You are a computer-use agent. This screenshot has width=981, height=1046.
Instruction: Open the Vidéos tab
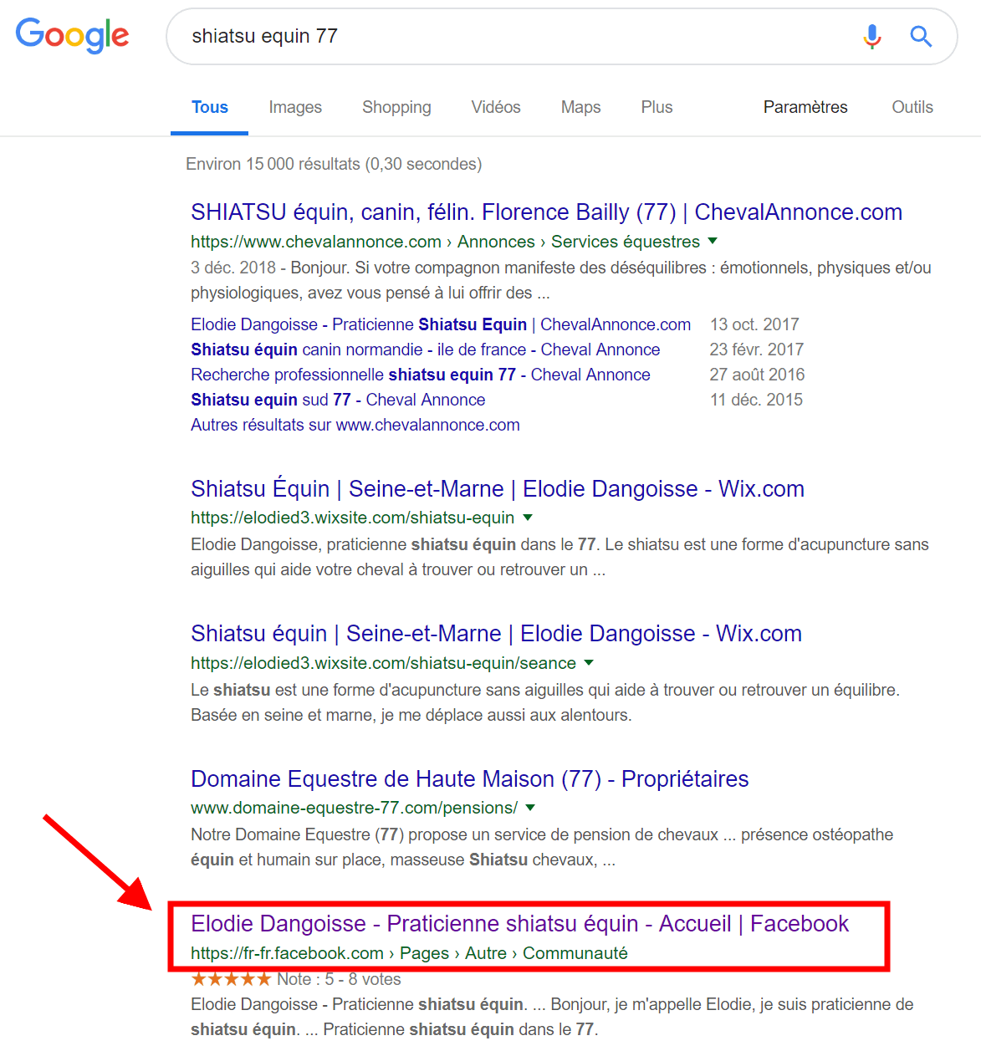point(496,107)
